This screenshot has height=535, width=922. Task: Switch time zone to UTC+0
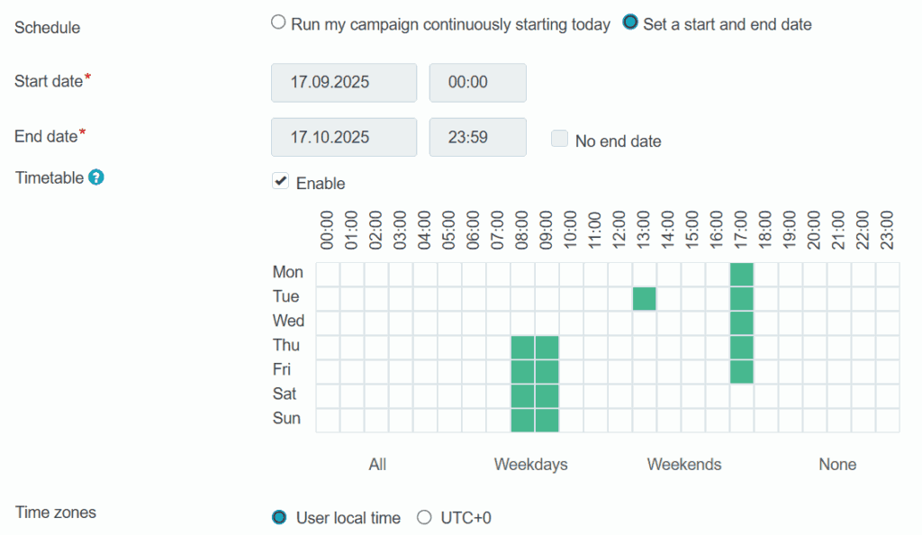click(x=425, y=517)
